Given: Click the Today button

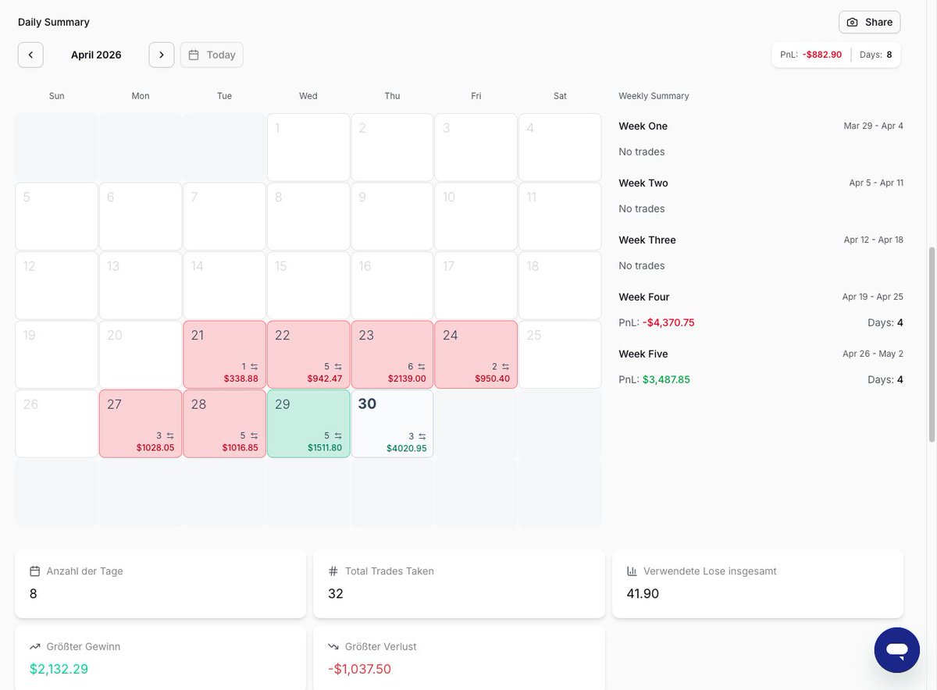Looking at the screenshot, I should [212, 55].
